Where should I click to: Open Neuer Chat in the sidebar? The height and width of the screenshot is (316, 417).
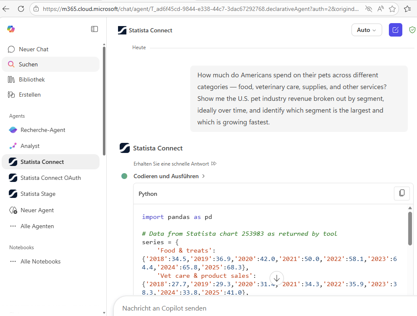pyautogui.click(x=50, y=49)
